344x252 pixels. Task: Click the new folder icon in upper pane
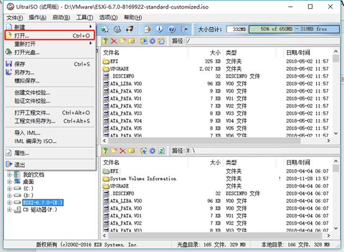click(122, 41)
